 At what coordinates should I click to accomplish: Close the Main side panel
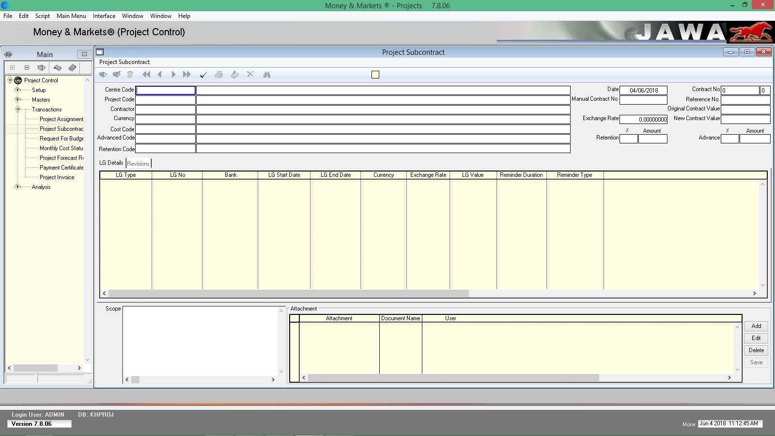84,54
